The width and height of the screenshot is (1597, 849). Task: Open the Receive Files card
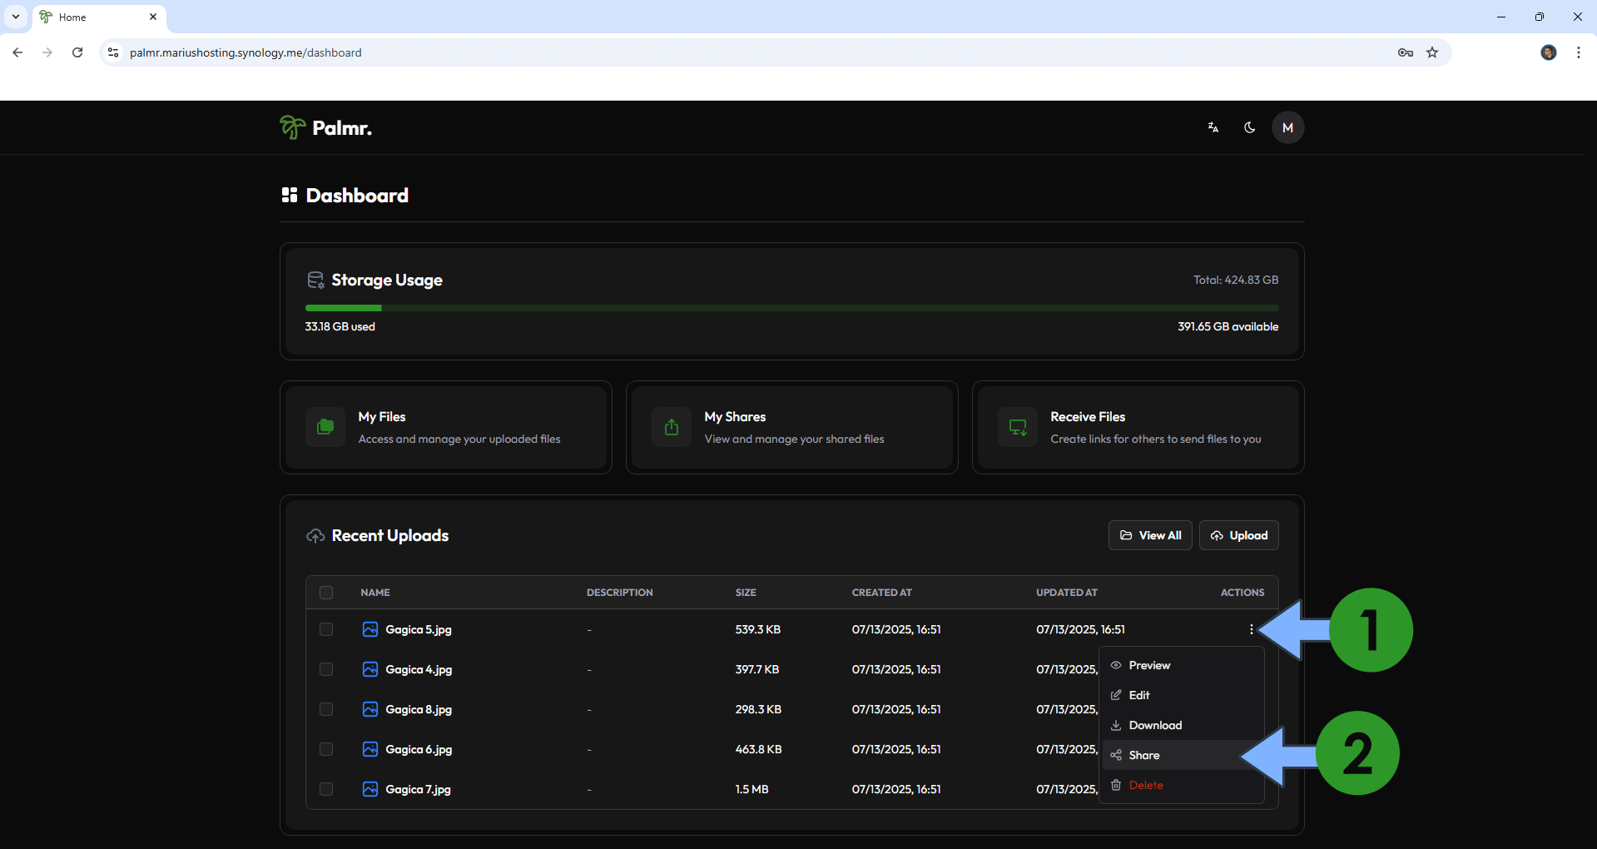pos(1138,427)
